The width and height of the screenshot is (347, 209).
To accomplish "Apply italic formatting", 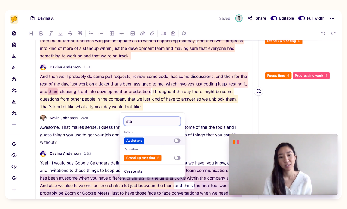I will coord(51,33).
